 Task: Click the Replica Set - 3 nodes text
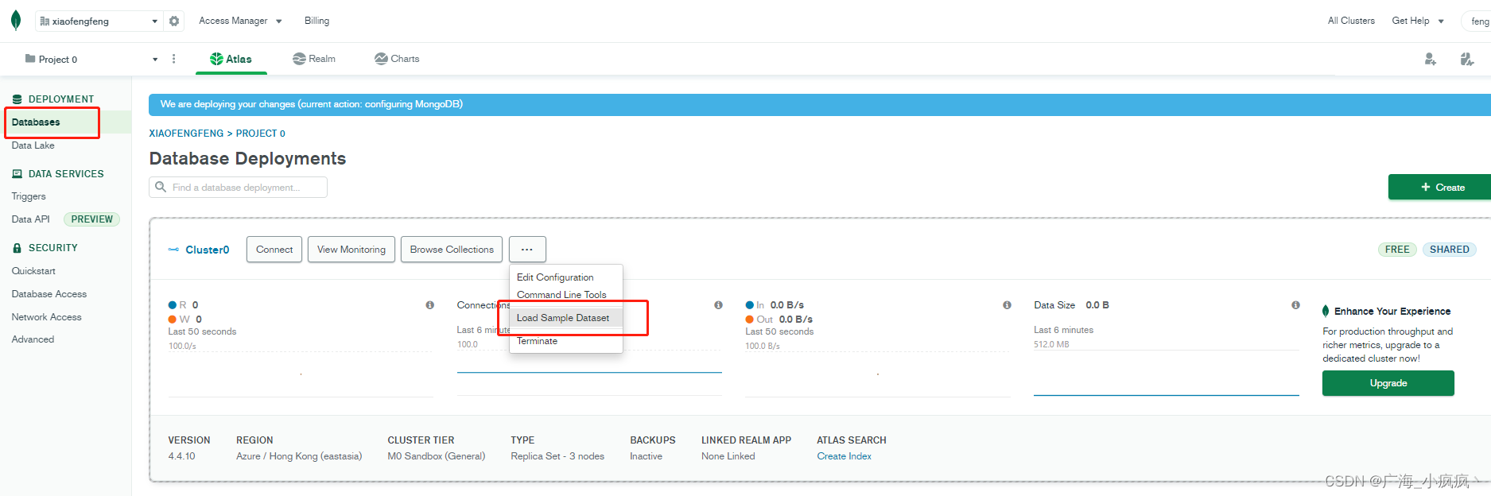(557, 456)
